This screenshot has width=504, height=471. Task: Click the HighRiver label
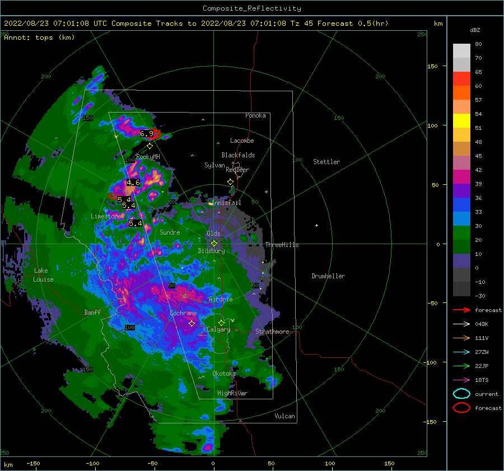(232, 393)
